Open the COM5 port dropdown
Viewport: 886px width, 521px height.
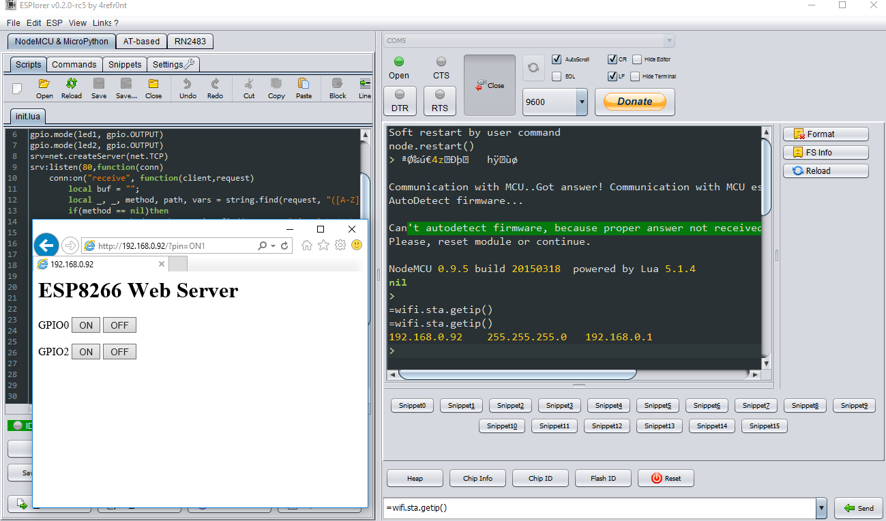[669, 41]
